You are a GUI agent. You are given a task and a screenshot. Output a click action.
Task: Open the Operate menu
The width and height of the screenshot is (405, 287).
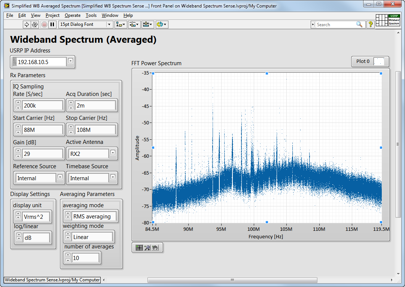coord(73,15)
